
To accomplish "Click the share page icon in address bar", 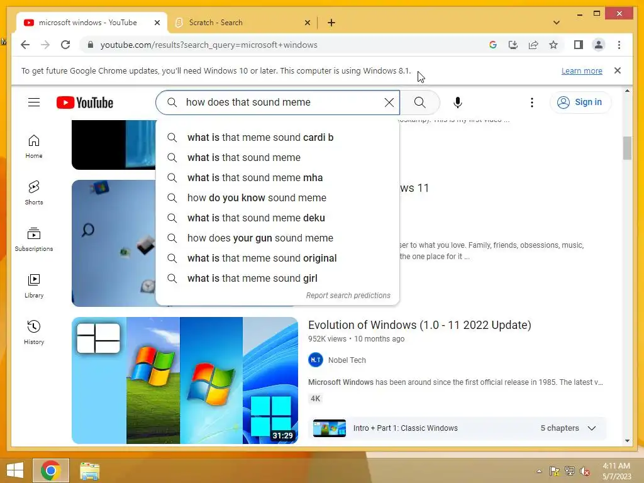I will tap(533, 45).
